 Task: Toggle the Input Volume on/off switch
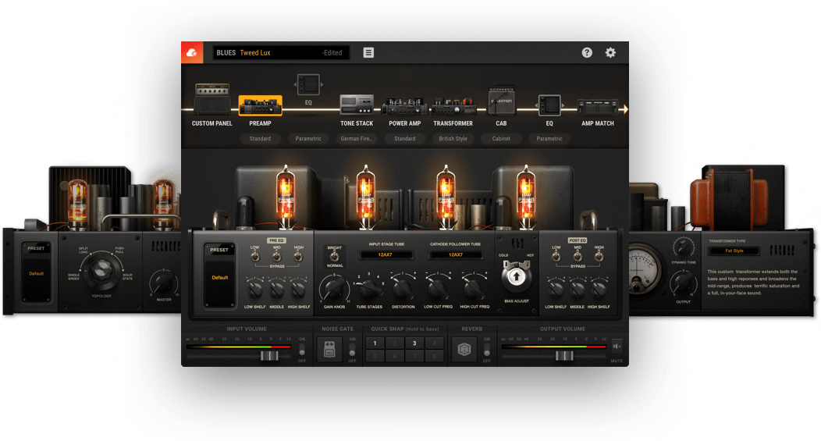301,350
